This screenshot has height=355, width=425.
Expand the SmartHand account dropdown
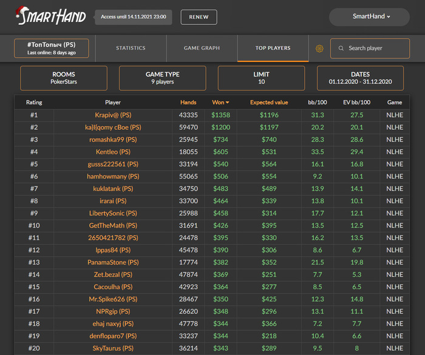[x=369, y=17]
